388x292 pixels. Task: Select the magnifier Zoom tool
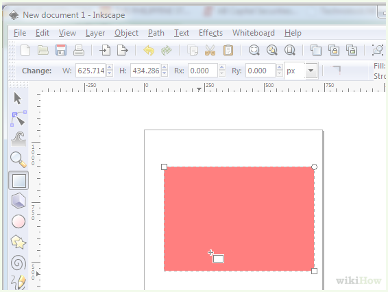pyautogui.click(x=19, y=159)
